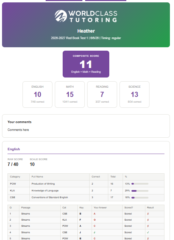The image size is (174, 240).
Task: Click the raw score value '7 / 40'
Action: pyautogui.click(x=13, y=164)
